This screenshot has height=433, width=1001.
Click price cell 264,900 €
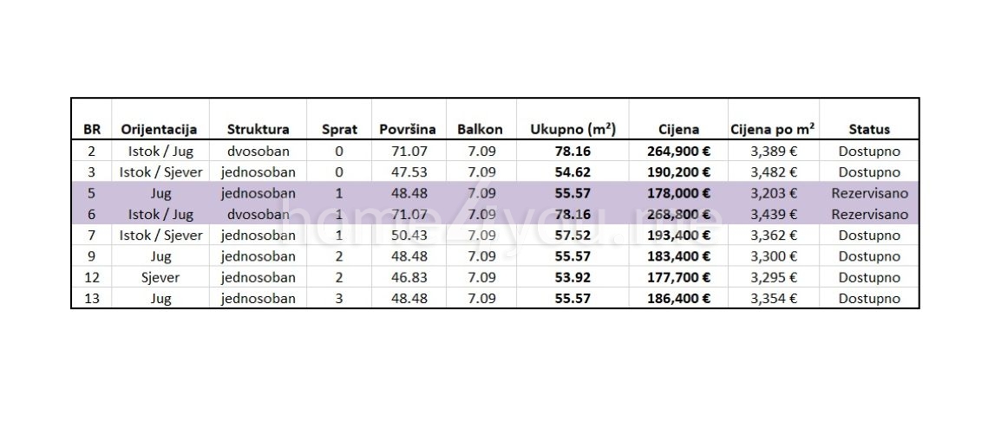[678, 152]
